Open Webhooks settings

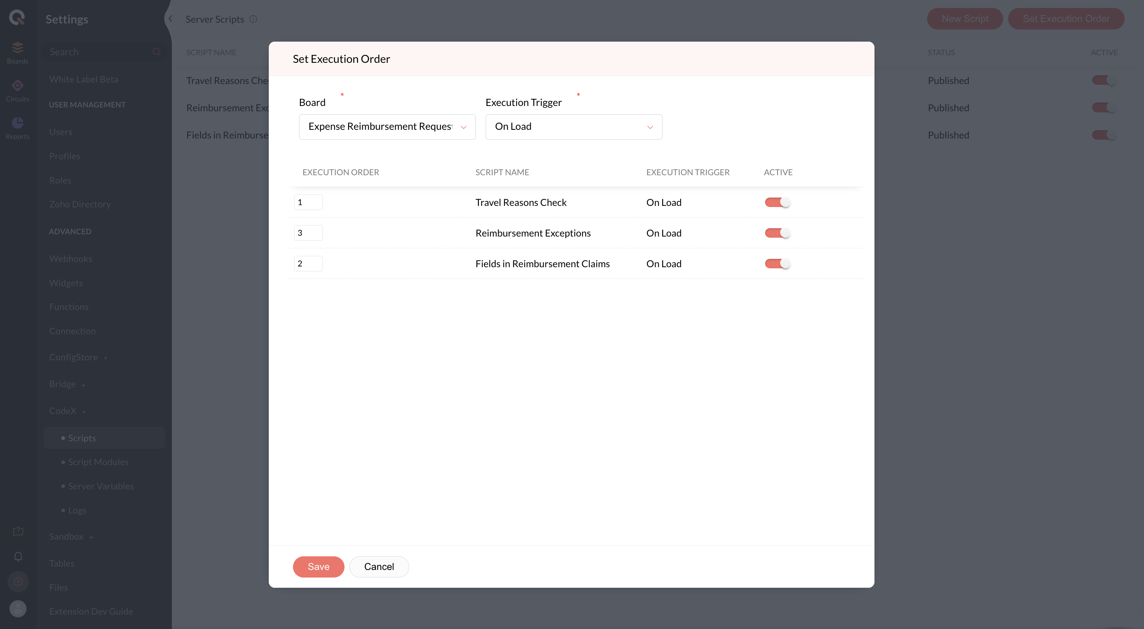pos(71,259)
